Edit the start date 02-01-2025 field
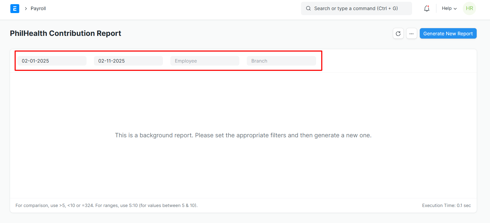Image resolution: width=490 pixels, height=223 pixels. tap(52, 61)
